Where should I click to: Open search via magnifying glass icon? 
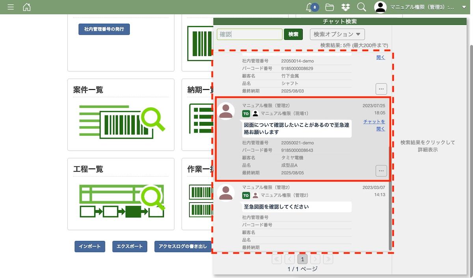click(x=361, y=7)
